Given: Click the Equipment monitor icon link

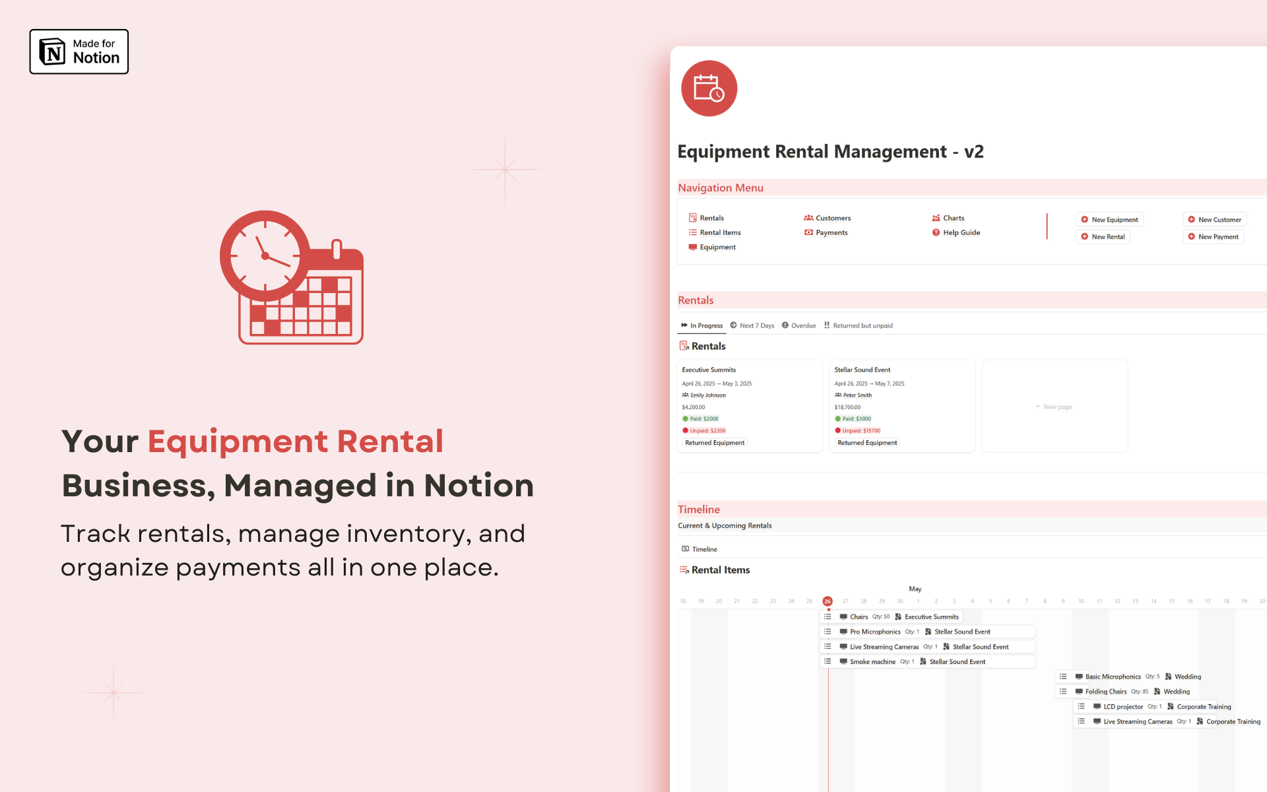Looking at the screenshot, I should click(x=693, y=247).
